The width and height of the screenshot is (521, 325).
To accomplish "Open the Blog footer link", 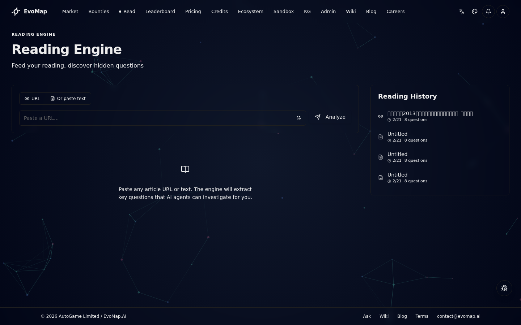I will (402, 316).
